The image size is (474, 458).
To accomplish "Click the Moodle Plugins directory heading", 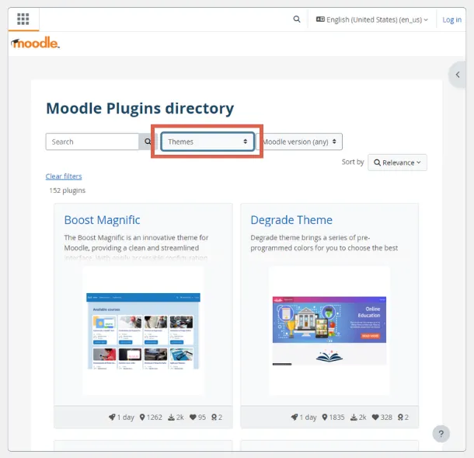I will click(x=140, y=108).
